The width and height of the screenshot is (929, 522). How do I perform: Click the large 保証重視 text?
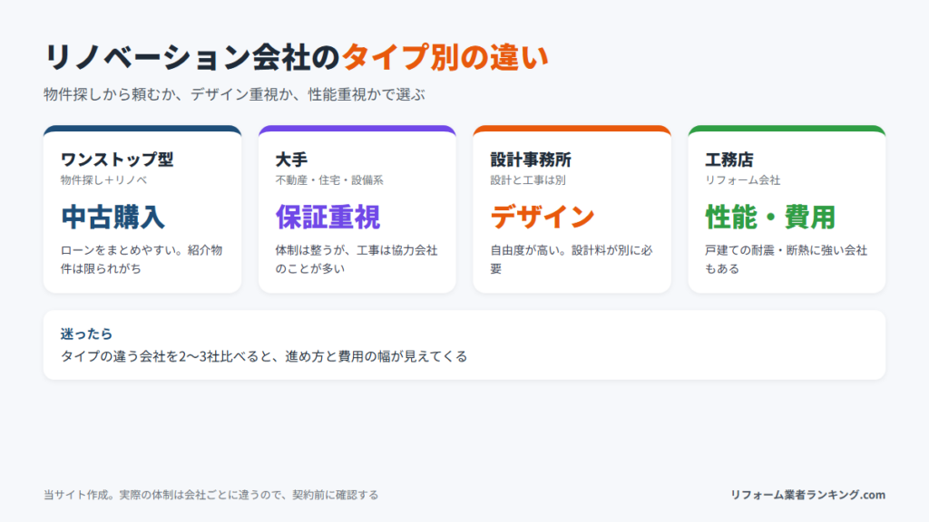328,217
